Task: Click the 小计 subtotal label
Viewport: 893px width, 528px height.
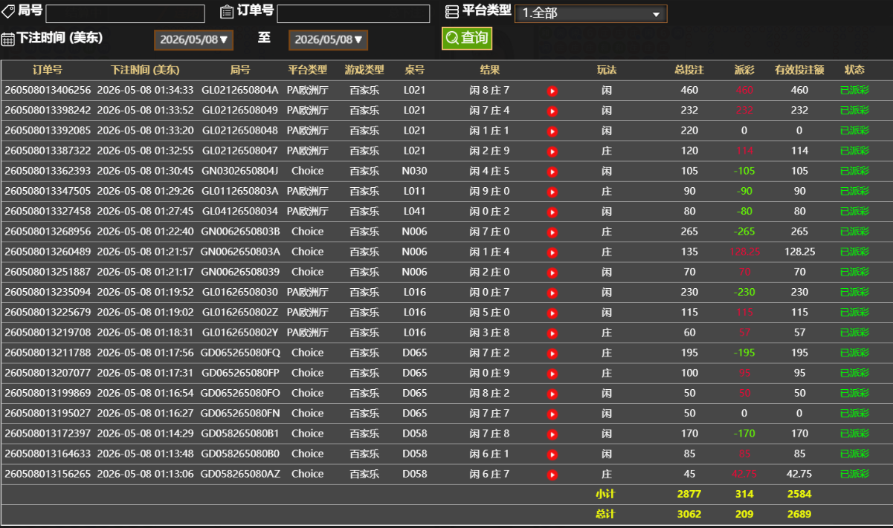Action: 606,494
